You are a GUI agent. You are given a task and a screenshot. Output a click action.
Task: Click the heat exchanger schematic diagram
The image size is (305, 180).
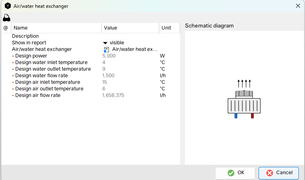[x=244, y=99]
